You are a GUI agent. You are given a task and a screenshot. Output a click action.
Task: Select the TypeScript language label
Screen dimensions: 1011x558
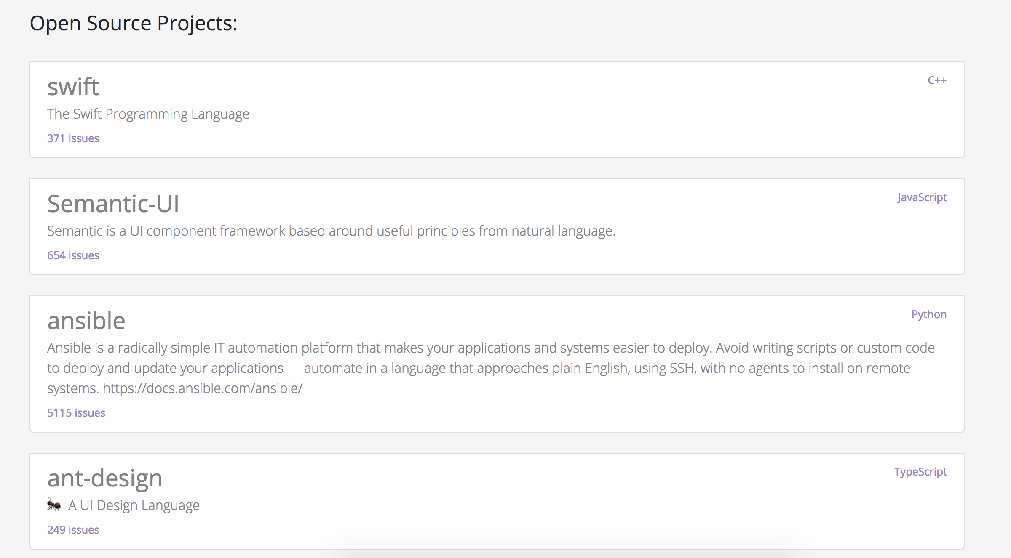(920, 472)
